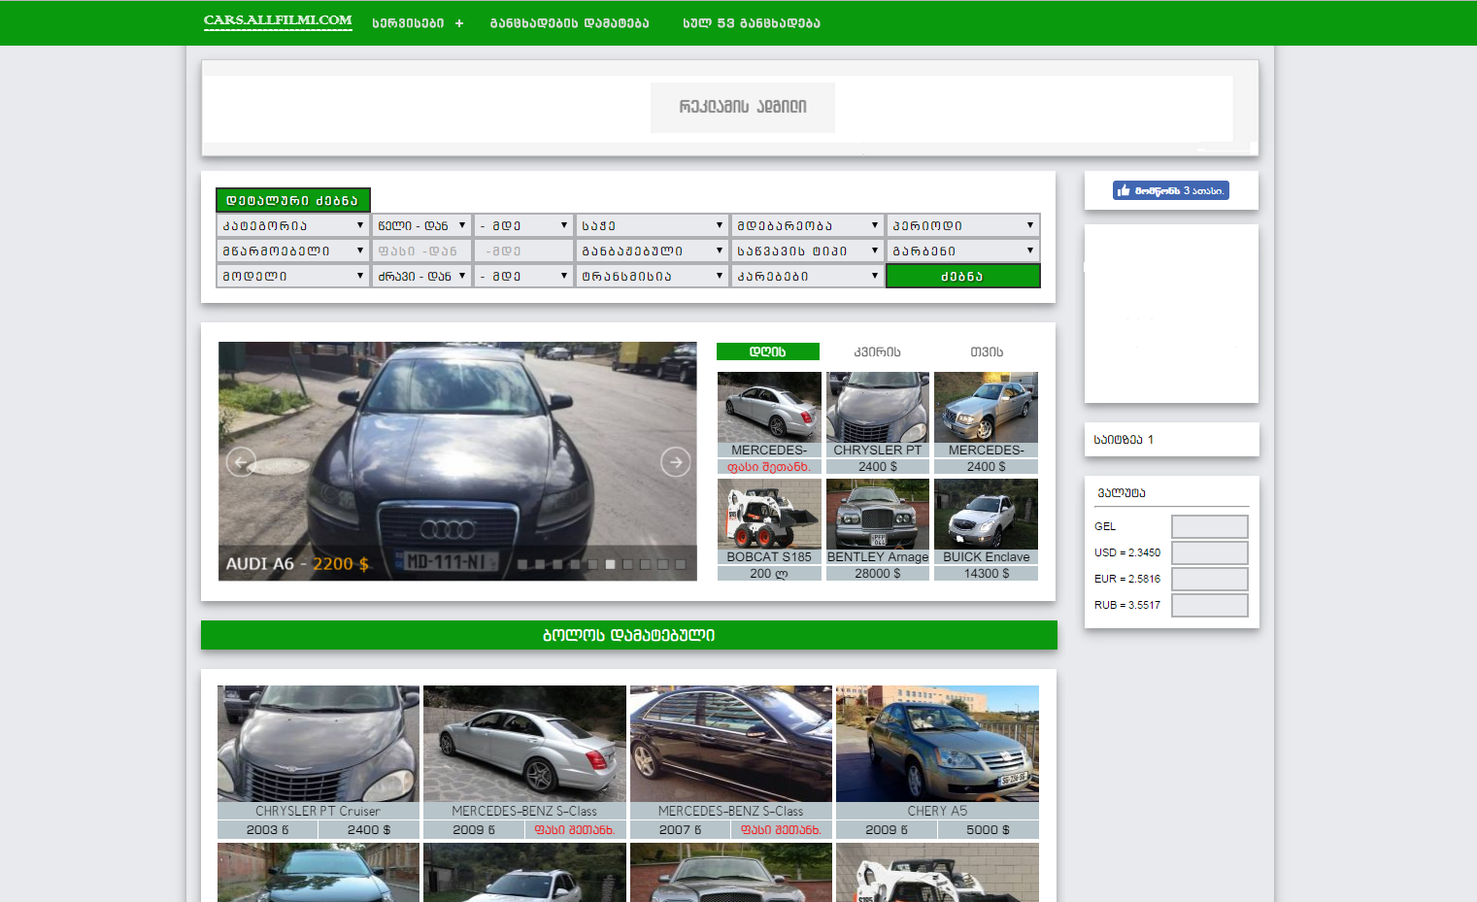Click the last carousel indicator dot
Viewport: 1477px width, 902px height.
(680, 564)
